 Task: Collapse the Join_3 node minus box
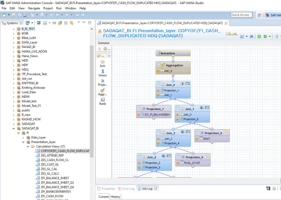159,132
